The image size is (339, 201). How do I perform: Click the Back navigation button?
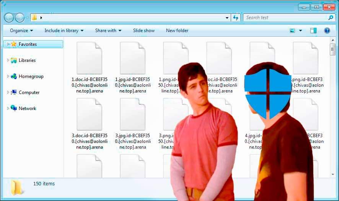coord(9,18)
